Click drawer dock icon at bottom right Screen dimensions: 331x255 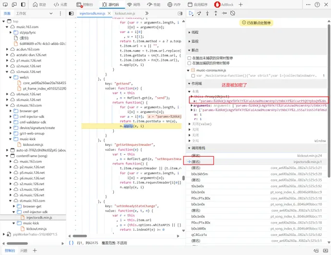pos(316,250)
